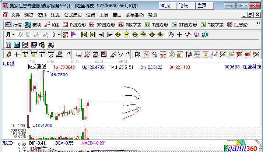The height and width of the screenshot is (152, 263).
Task: Click the circled 金 icon
Action: [x=171, y=54]
